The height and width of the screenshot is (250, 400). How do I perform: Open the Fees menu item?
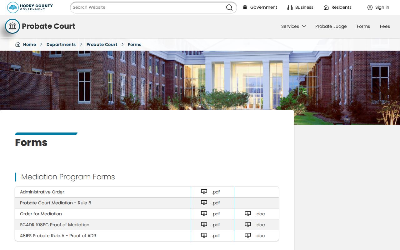pos(385,26)
